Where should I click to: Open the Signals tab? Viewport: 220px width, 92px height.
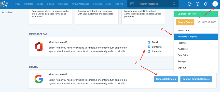(51, 4)
